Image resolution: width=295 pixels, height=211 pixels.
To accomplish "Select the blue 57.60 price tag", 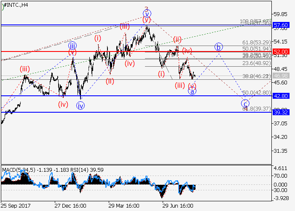I will click(280, 25).
